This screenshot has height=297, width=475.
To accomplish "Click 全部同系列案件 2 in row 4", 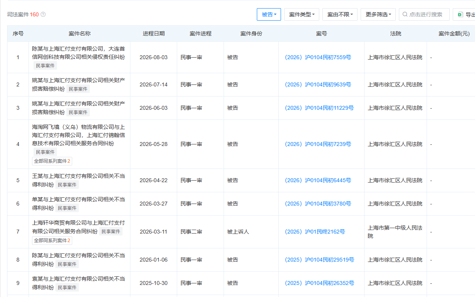I will [x=52, y=161].
